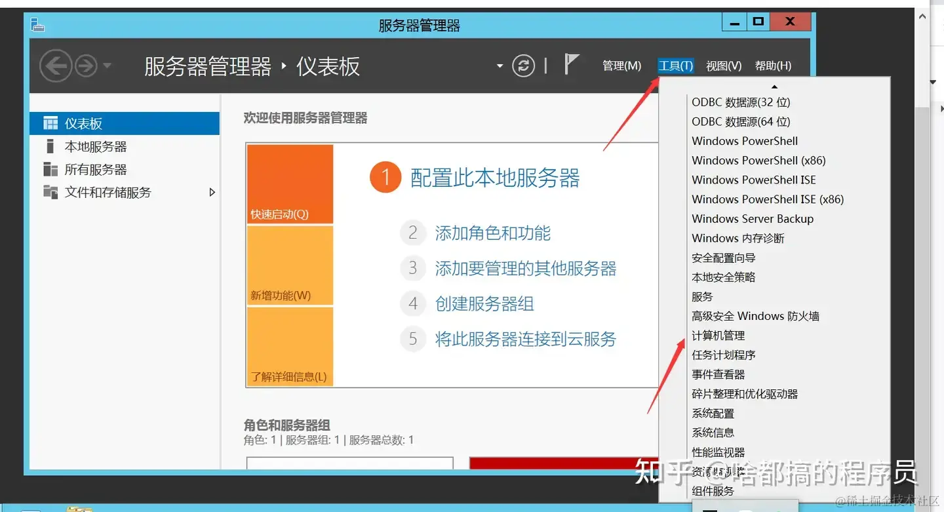Screen dimensions: 944x512
Task: Click the step 4 number circle
Action: pos(413,304)
